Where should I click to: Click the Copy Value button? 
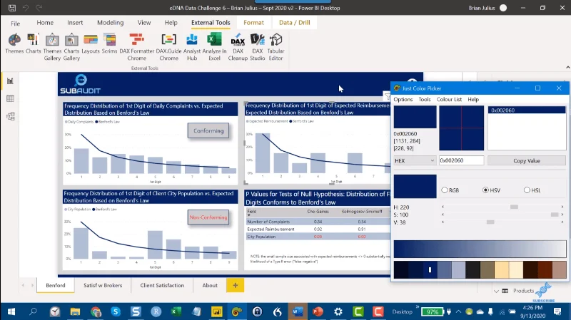click(527, 160)
